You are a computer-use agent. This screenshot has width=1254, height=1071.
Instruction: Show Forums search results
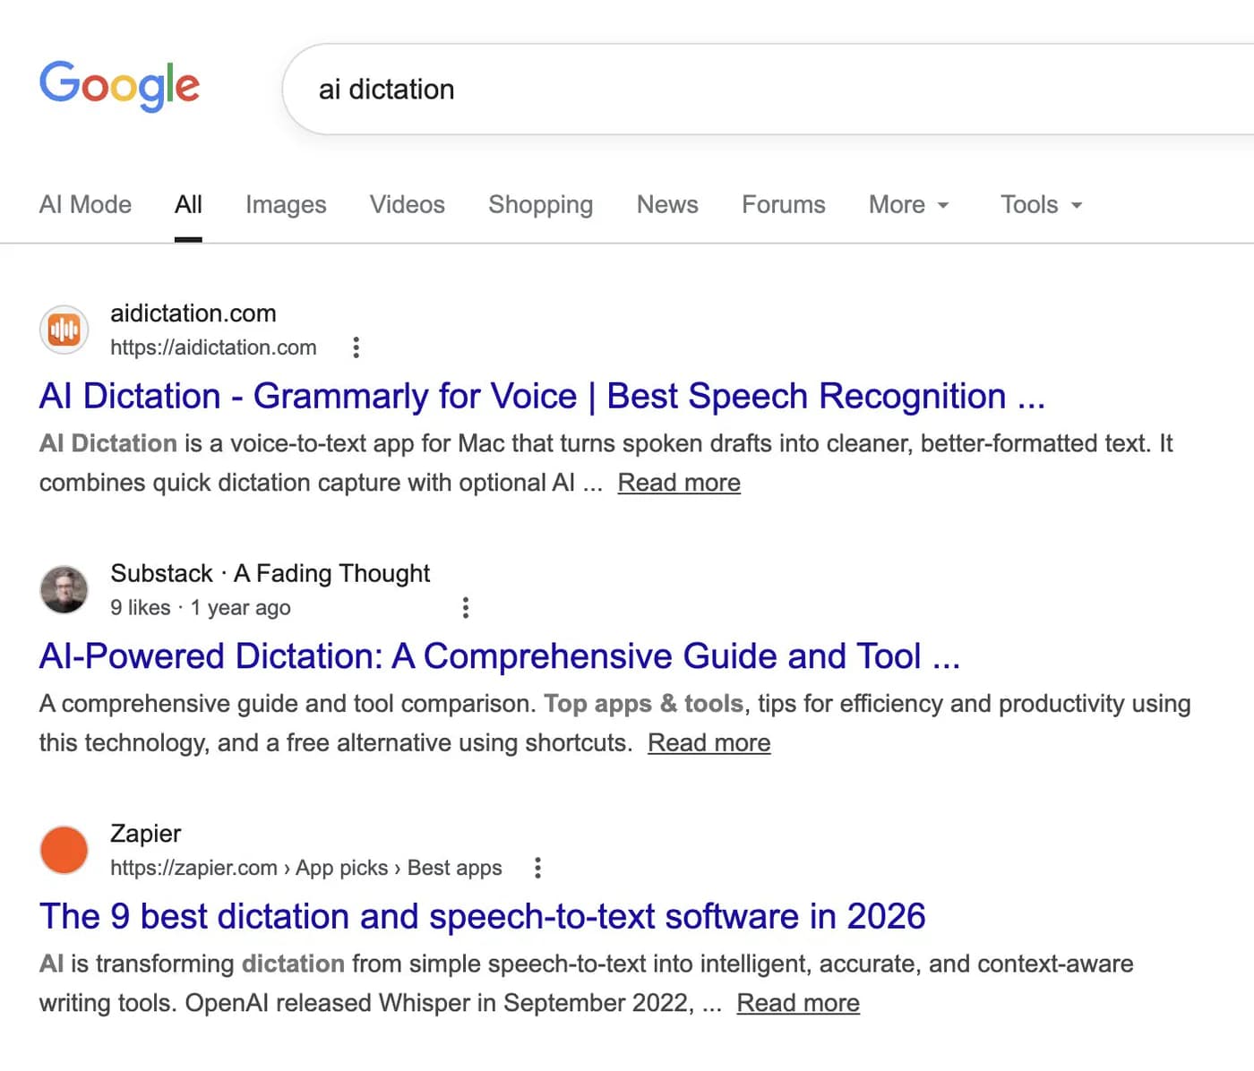pyautogui.click(x=784, y=205)
